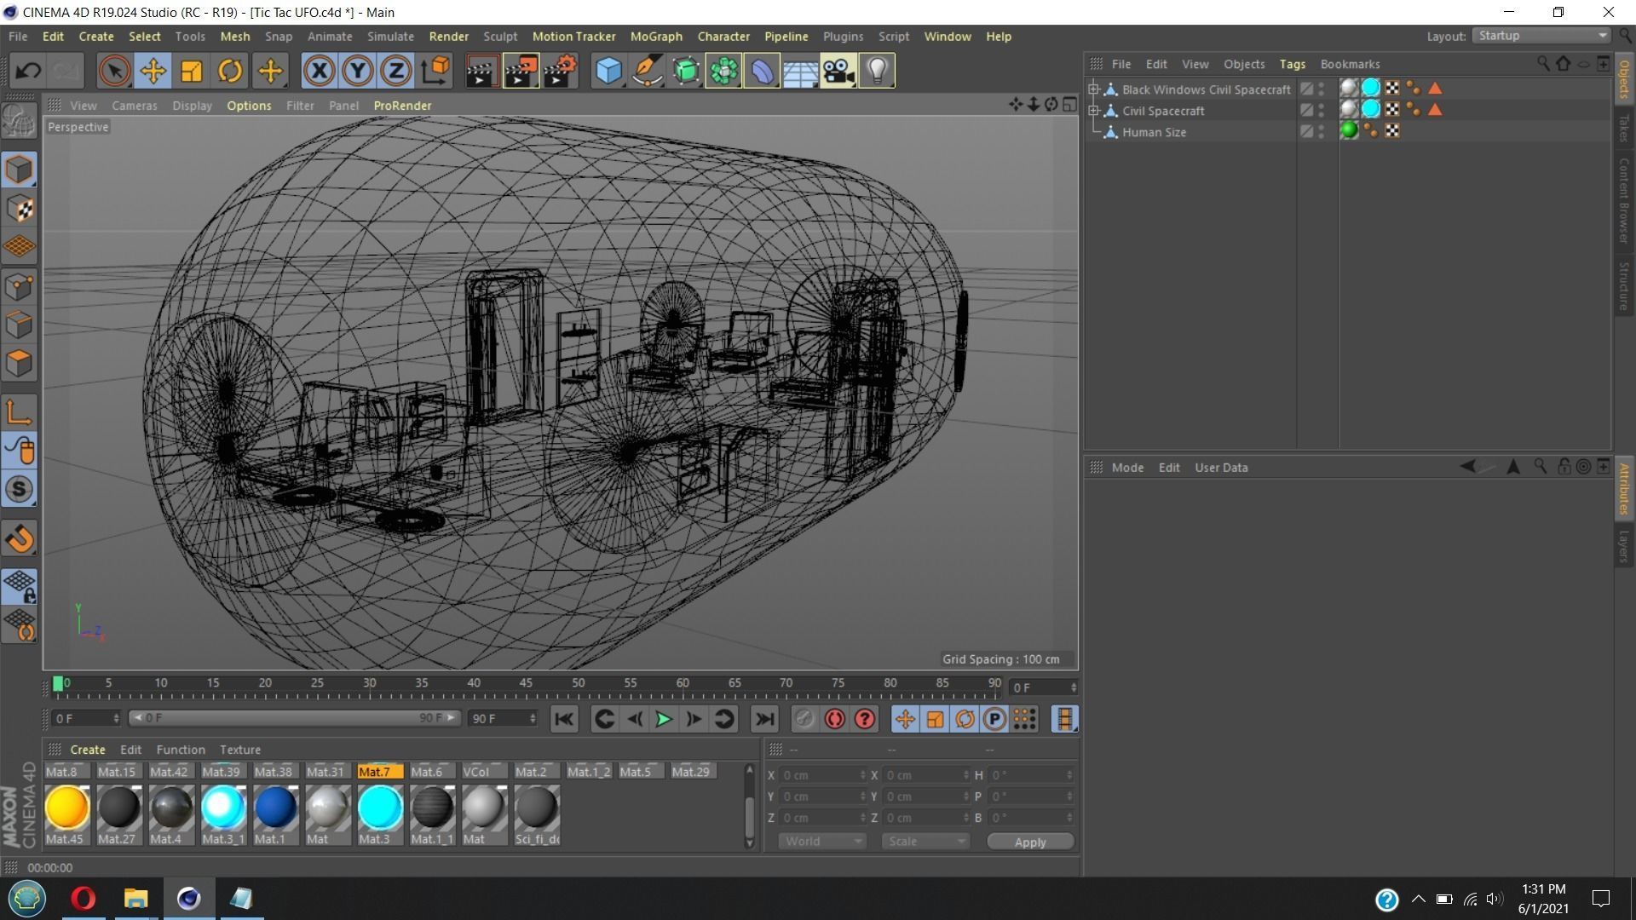Screen dimensions: 1636x920
Task: Select the Spline pen creation icon
Action: click(647, 71)
